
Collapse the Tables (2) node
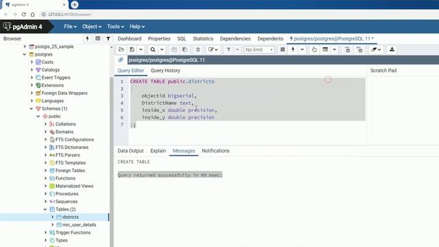tap(45, 209)
